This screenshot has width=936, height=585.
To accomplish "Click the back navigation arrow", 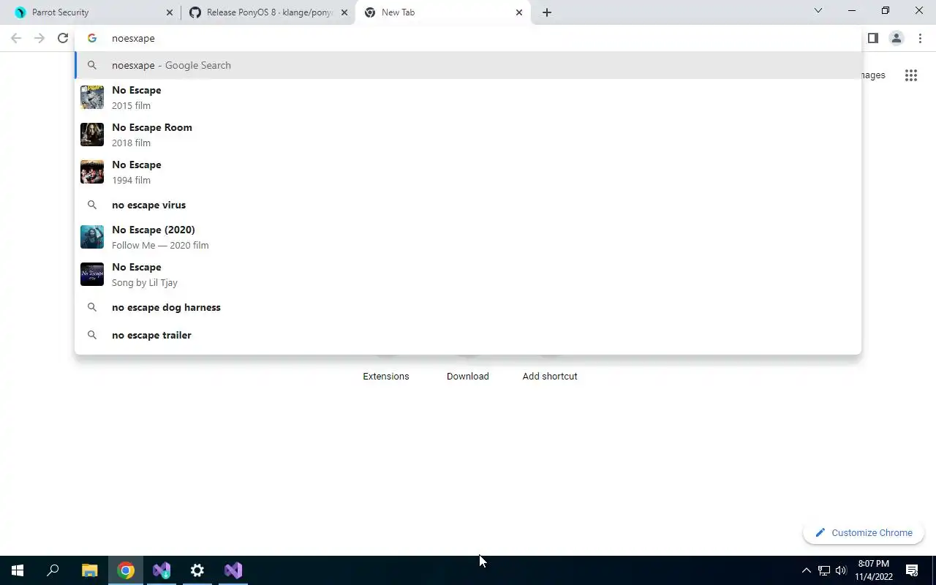I will (x=16, y=38).
